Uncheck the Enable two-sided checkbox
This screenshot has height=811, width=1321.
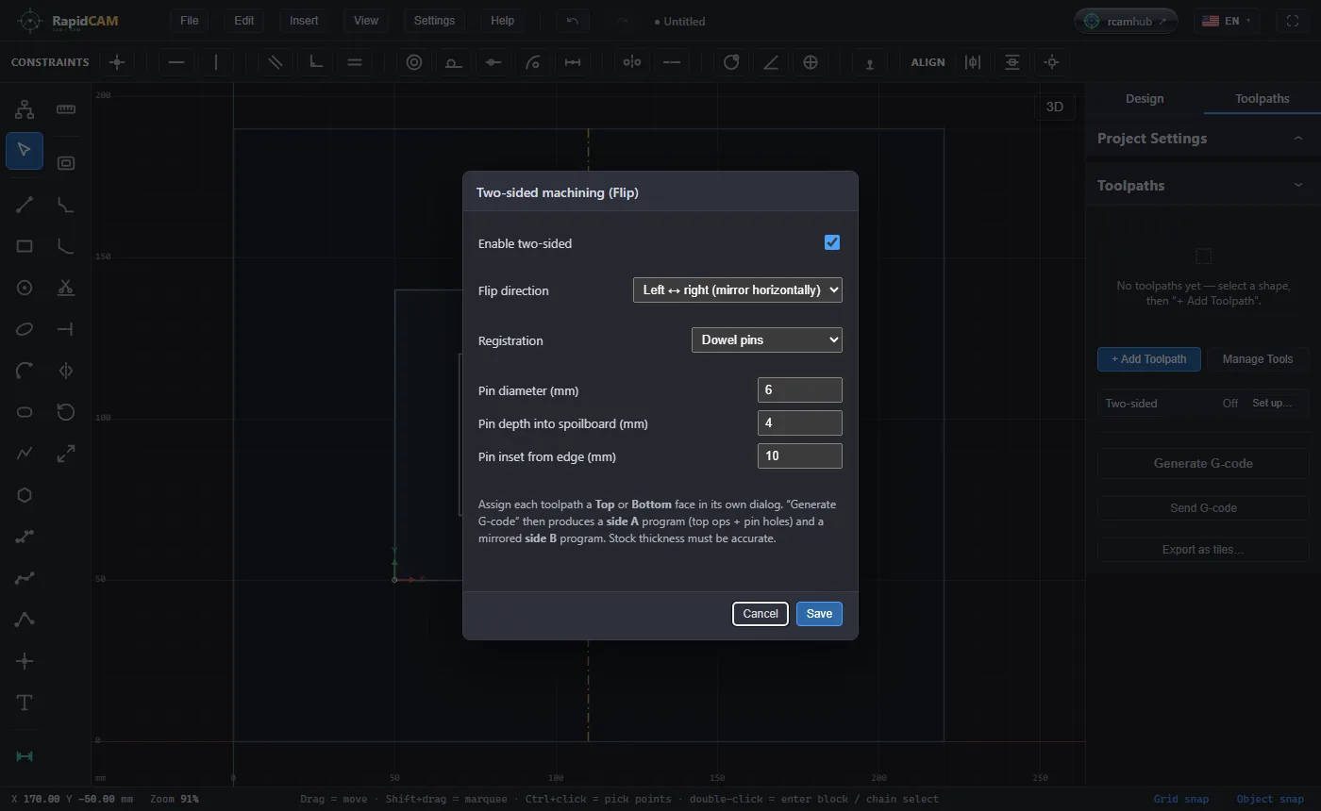832,242
